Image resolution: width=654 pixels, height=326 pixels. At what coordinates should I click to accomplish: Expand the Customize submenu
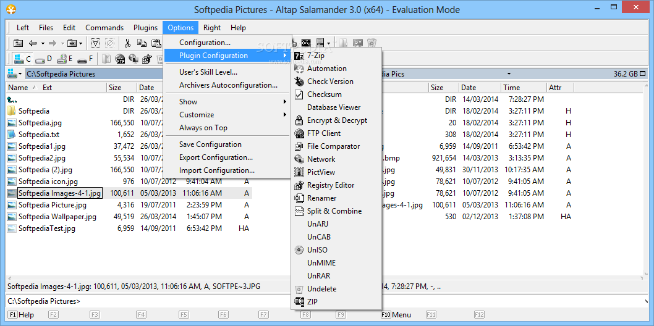coord(227,114)
